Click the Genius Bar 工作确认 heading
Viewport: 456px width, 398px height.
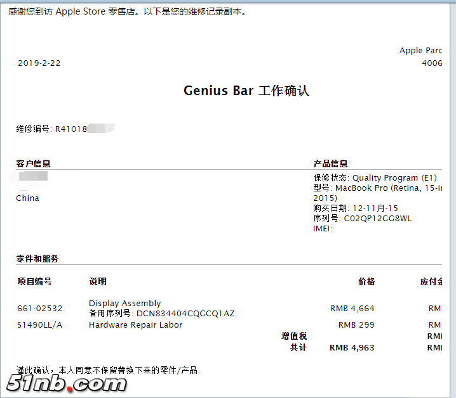246,91
